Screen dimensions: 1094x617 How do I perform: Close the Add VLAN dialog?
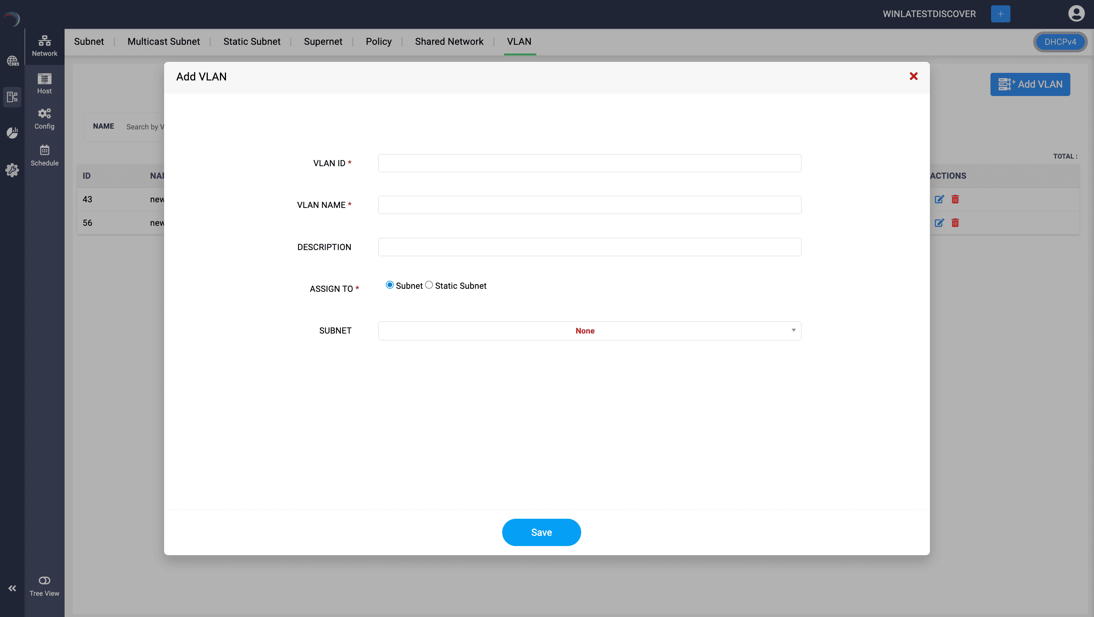point(914,76)
